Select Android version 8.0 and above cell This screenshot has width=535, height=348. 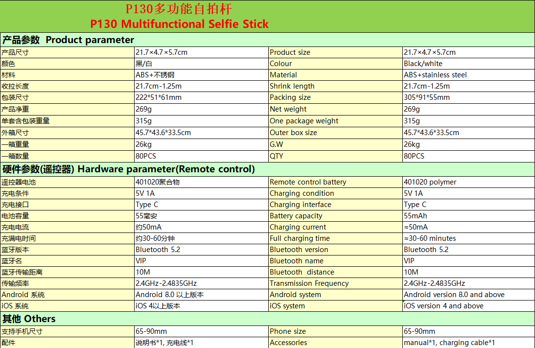468,295
